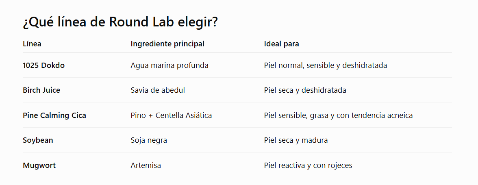Click the 'Mugwort' line name
The width and height of the screenshot is (478, 185).
click(x=39, y=165)
